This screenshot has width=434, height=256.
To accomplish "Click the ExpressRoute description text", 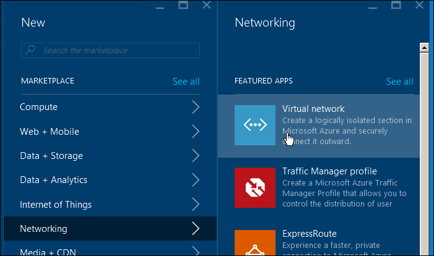I will [x=337, y=248].
